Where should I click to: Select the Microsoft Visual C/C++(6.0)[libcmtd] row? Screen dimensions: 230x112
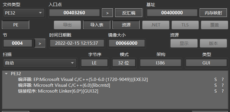pyautogui.click(x=64, y=85)
